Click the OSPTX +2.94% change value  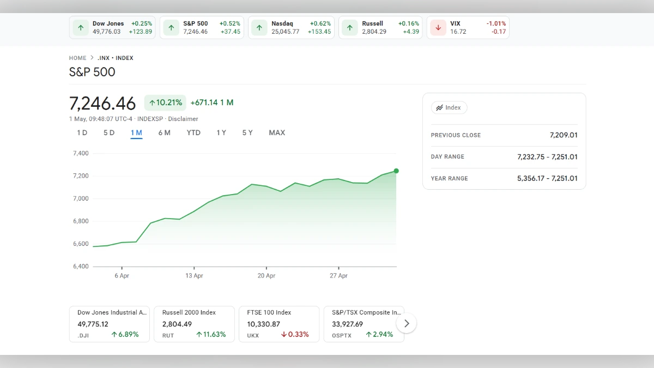coord(379,335)
